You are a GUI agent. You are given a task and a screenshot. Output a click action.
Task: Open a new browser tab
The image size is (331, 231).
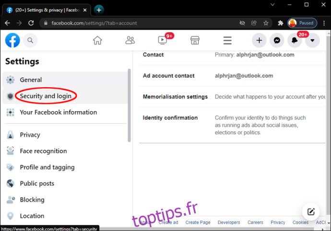coord(99,10)
